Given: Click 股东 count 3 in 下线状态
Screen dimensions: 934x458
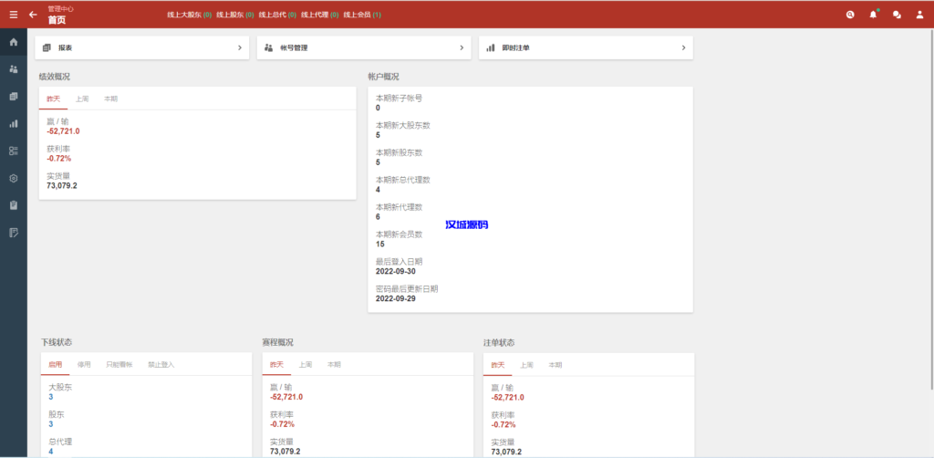Looking at the screenshot, I should 51,424.
